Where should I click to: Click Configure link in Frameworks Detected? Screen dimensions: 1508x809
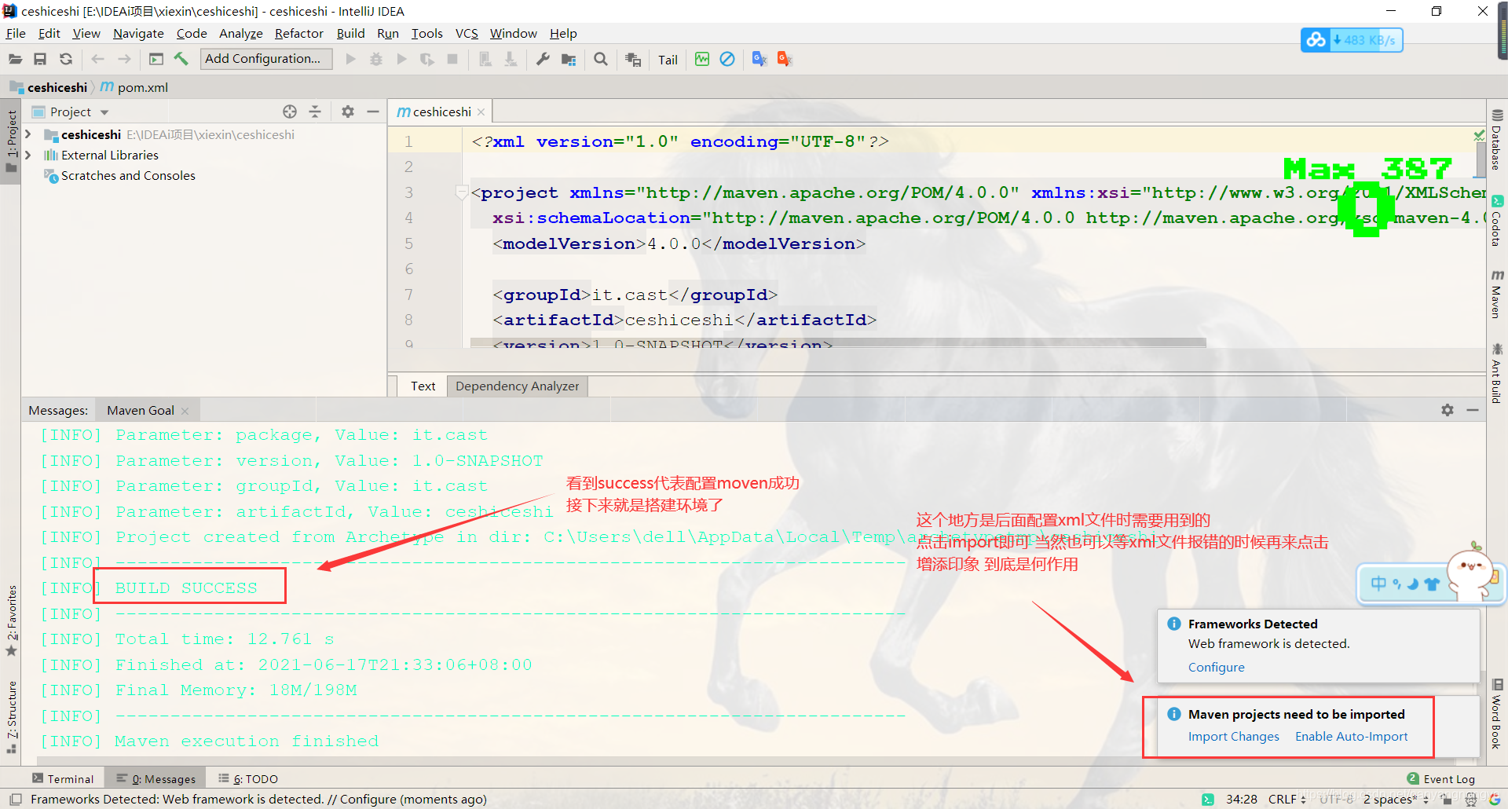(x=1216, y=668)
